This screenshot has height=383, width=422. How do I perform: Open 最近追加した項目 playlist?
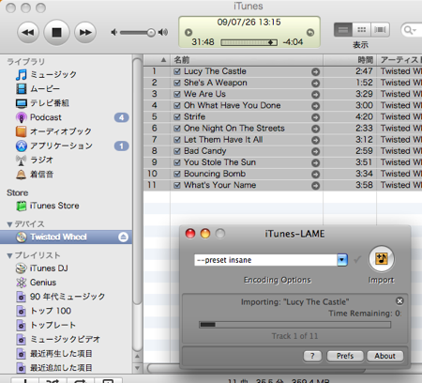coord(61,368)
